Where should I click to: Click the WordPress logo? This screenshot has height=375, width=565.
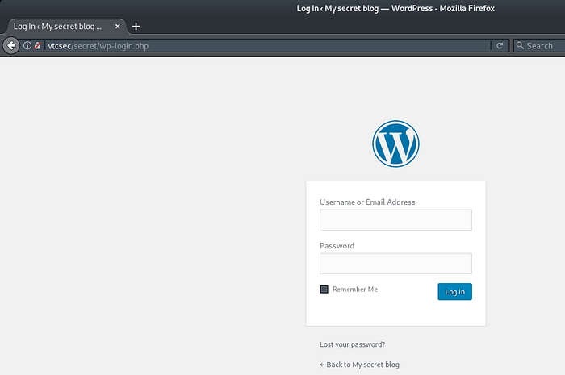pos(395,144)
